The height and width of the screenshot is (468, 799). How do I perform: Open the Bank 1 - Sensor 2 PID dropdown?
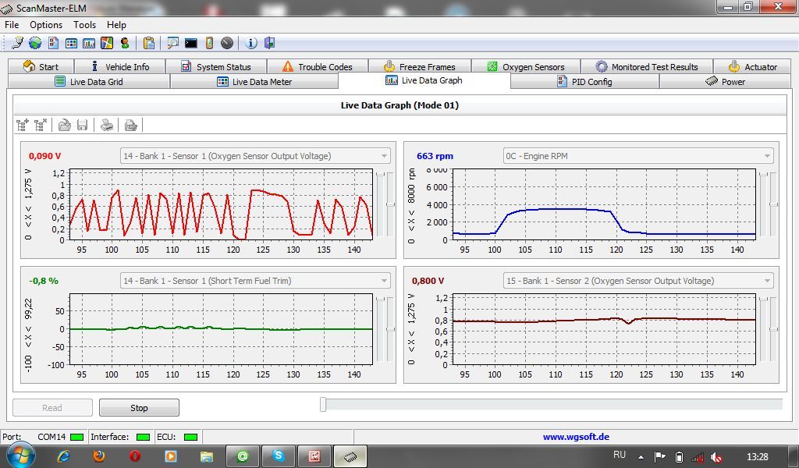768,281
